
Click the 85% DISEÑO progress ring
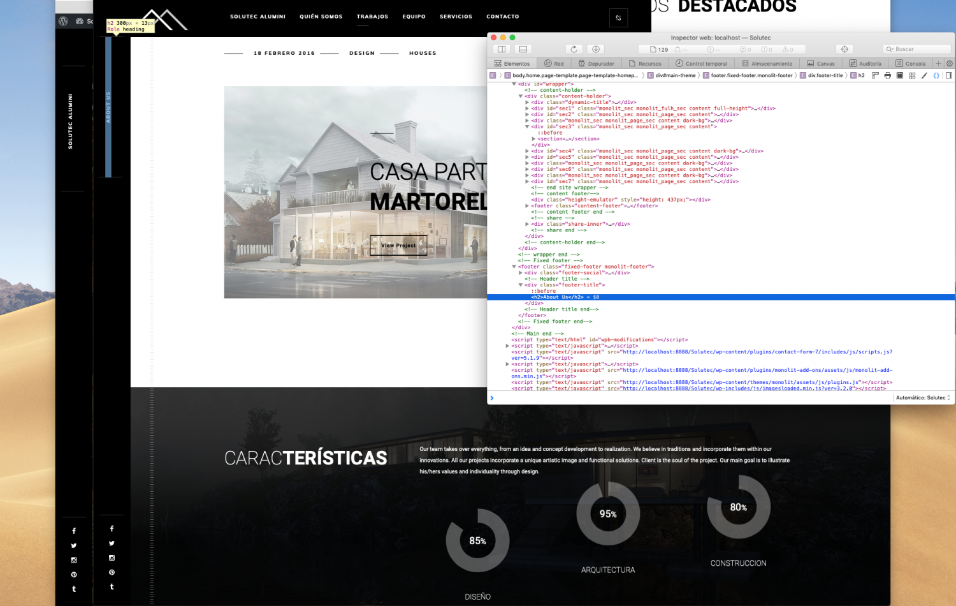tap(477, 541)
